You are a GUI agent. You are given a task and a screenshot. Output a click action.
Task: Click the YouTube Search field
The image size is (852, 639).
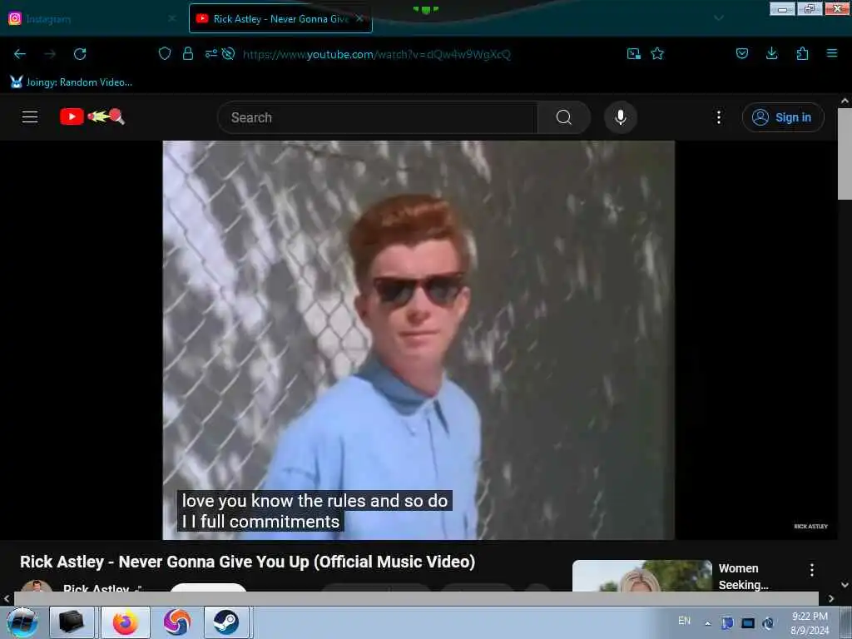(378, 117)
